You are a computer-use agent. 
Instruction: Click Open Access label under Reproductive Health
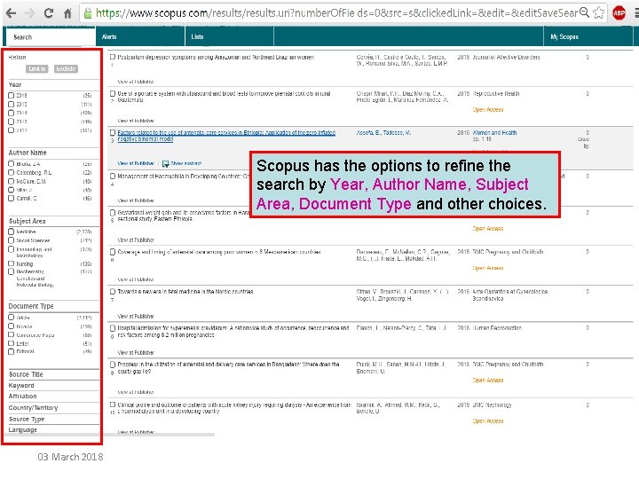pyautogui.click(x=488, y=110)
